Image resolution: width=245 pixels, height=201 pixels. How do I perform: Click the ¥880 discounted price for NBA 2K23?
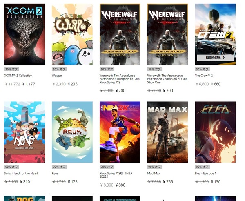120,185
